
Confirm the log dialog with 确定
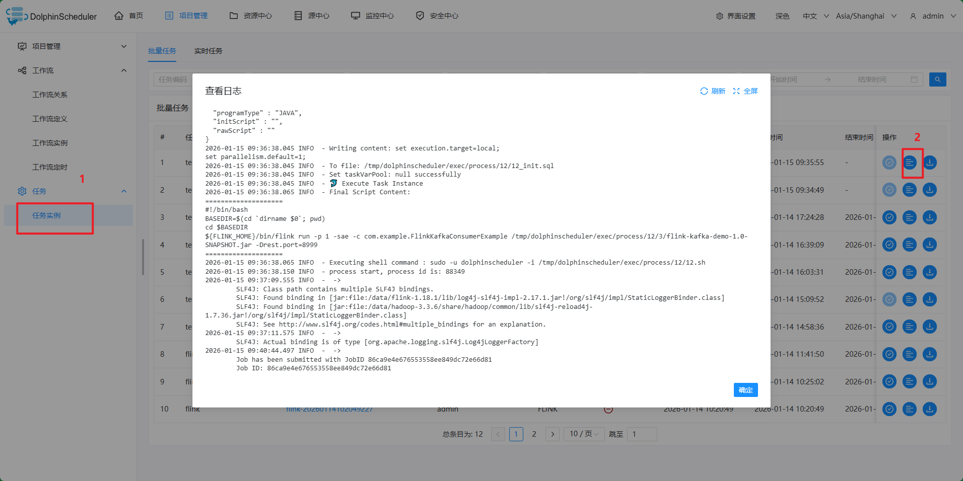pos(745,390)
